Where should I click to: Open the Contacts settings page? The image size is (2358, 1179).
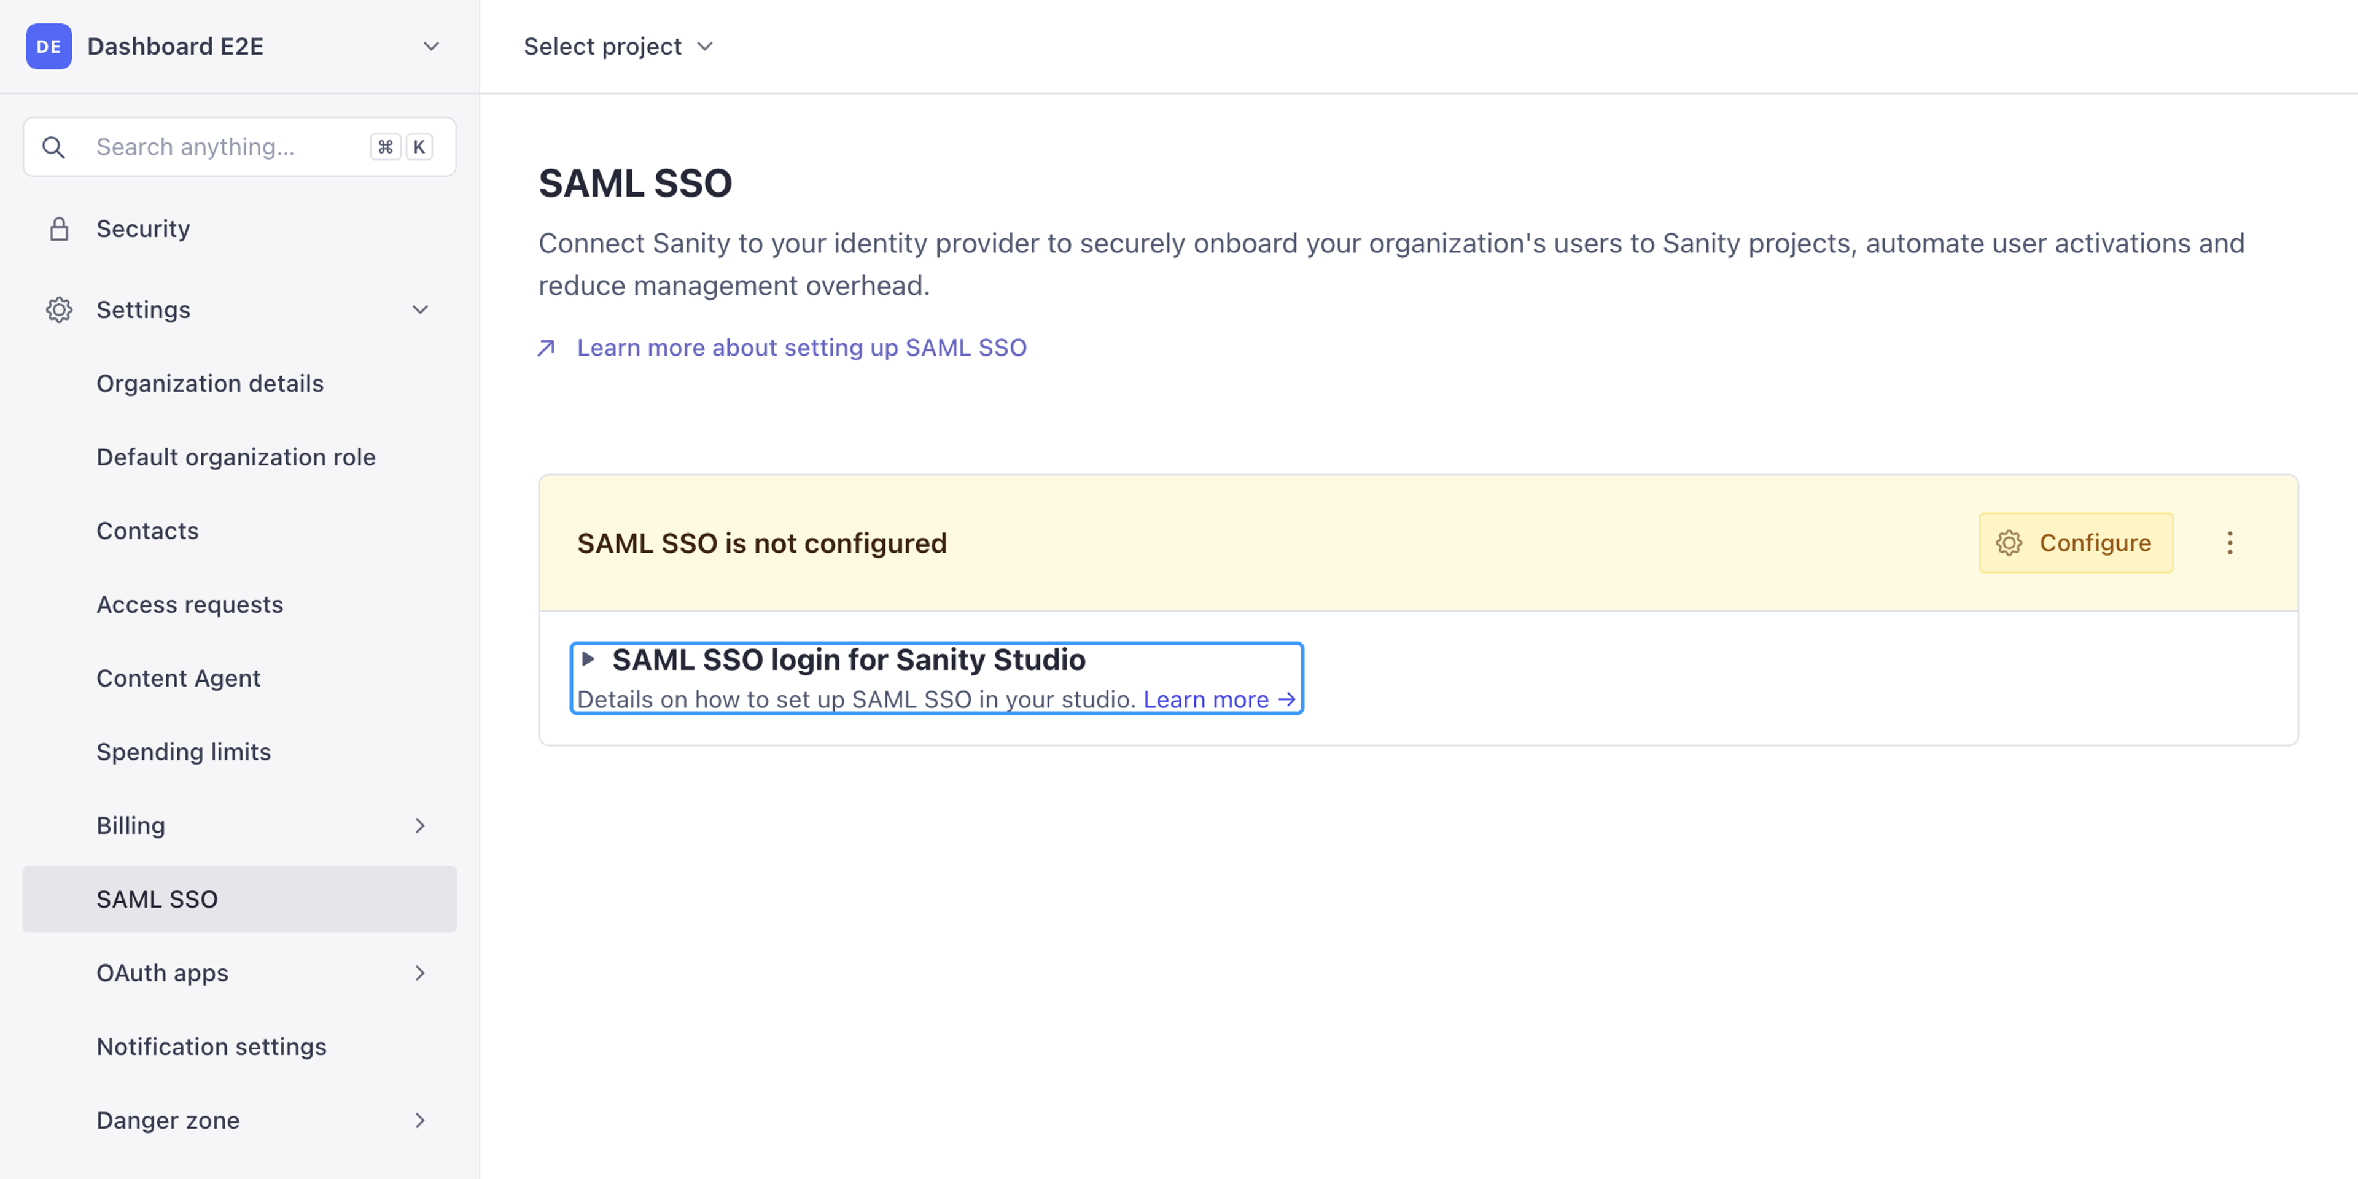point(240,531)
